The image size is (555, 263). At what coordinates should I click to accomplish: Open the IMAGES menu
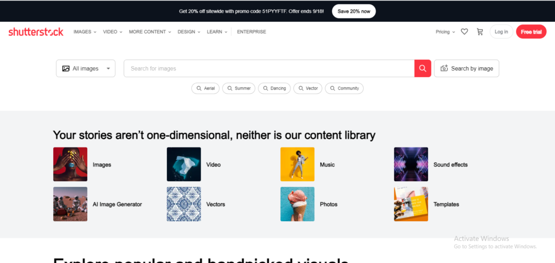(x=85, y=32)
